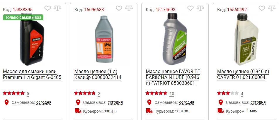Open the 10 reviews count for PATRIOT
Screen dimensions: 279x120
(x=172, y=94)
